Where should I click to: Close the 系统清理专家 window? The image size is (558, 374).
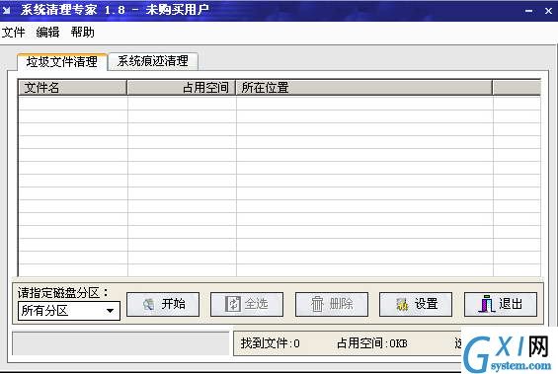(548, 11)
